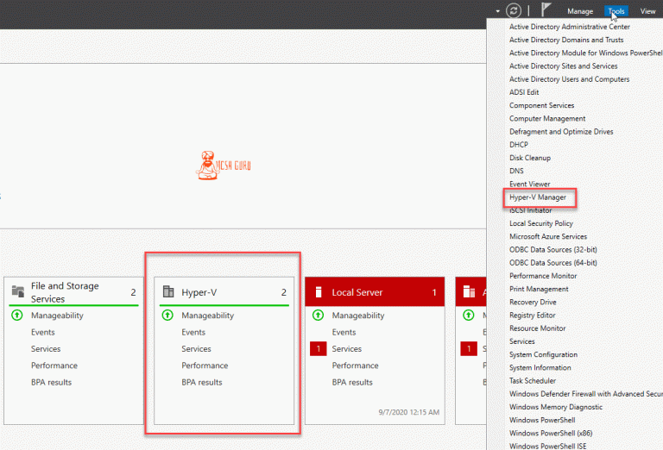Launch Performance Monitor
Screen dimensions: 663x450
[543, 276]
